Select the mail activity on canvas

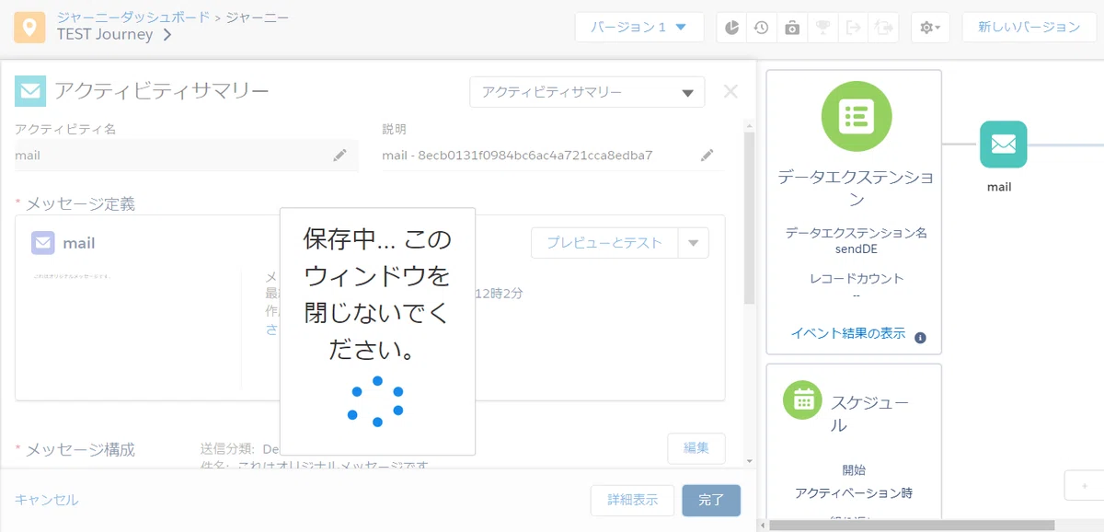pos(1004,145)
